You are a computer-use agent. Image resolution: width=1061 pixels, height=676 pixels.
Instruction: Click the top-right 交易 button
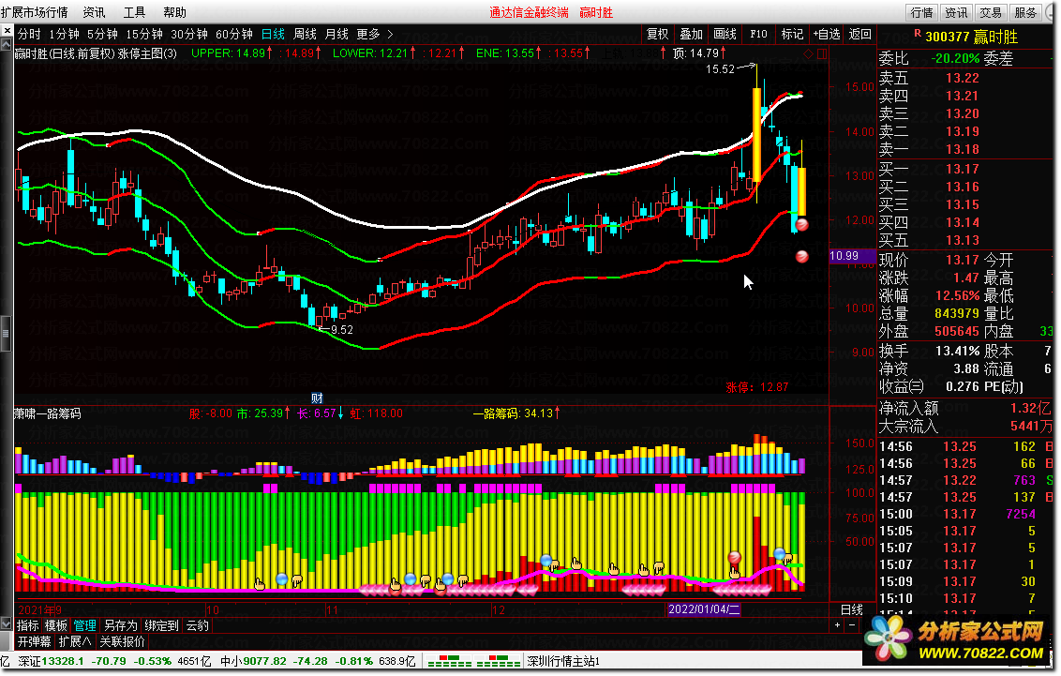coord(991,12)
